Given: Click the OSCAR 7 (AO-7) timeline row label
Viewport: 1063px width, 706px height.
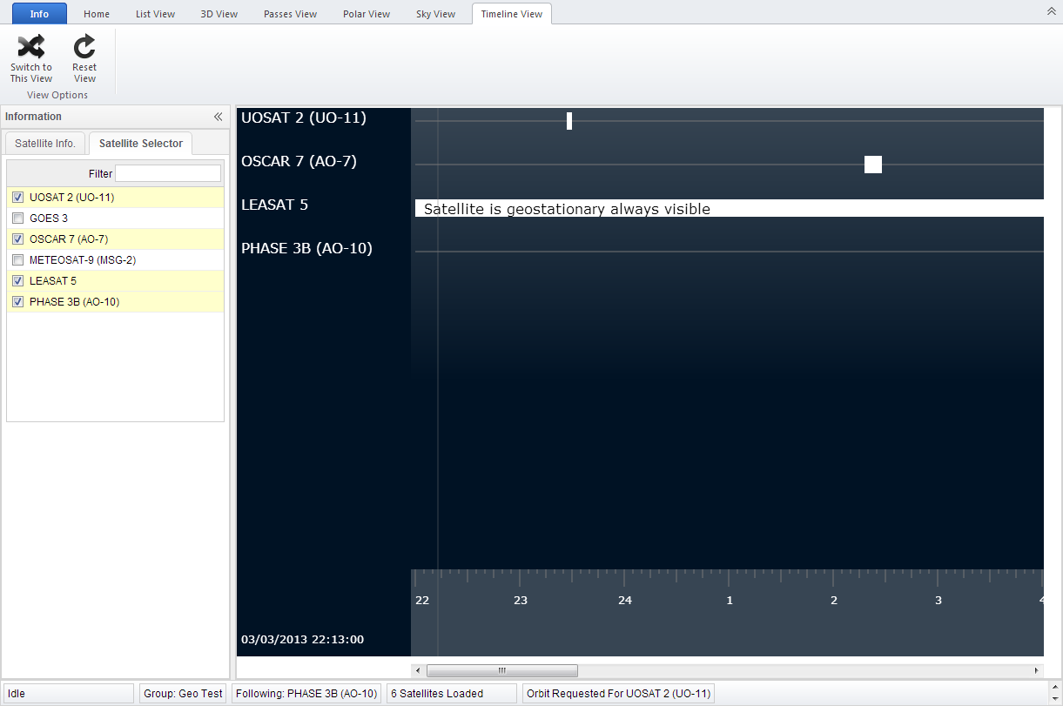Looking at the screenshot, I should point(299,161).
